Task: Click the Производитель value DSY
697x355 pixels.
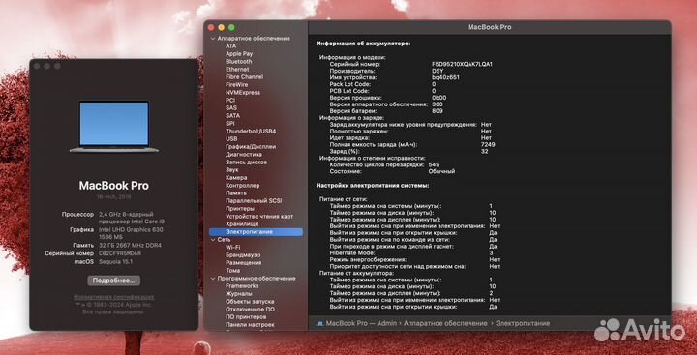Action: [x=438, y=71]
